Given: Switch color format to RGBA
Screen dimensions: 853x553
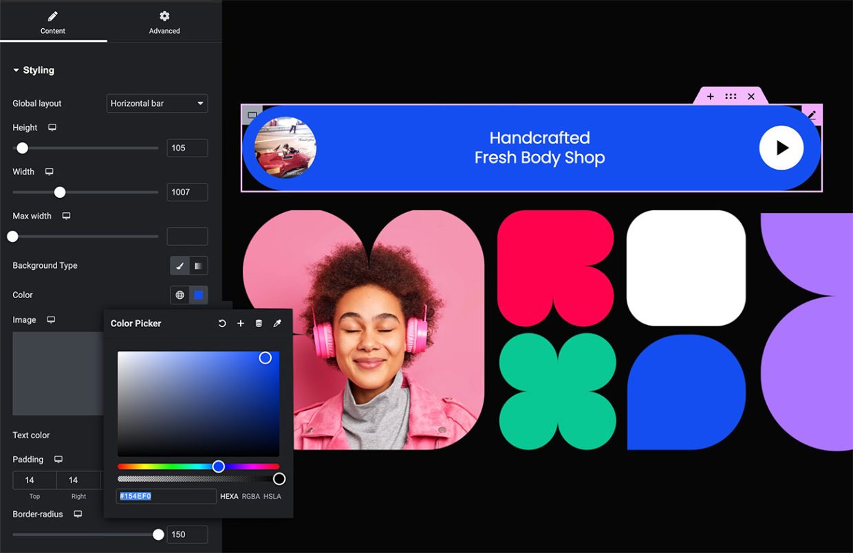Looking at the screenshot, I should pos(250,497).
